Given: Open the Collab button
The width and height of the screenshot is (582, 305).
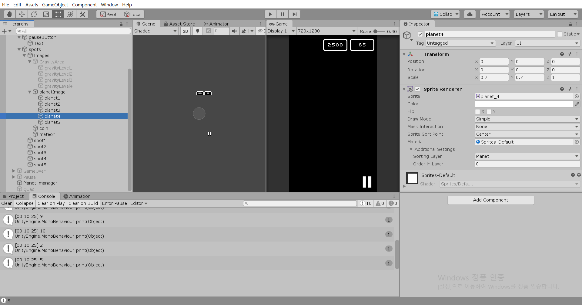Looking at the screenshot, I should [445, 14].
